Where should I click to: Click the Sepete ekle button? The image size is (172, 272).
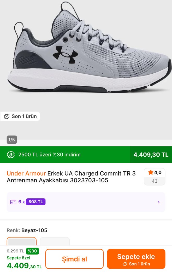click(x=136, y=259)
